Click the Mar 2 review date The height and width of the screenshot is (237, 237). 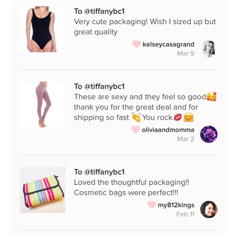point(186,139)
